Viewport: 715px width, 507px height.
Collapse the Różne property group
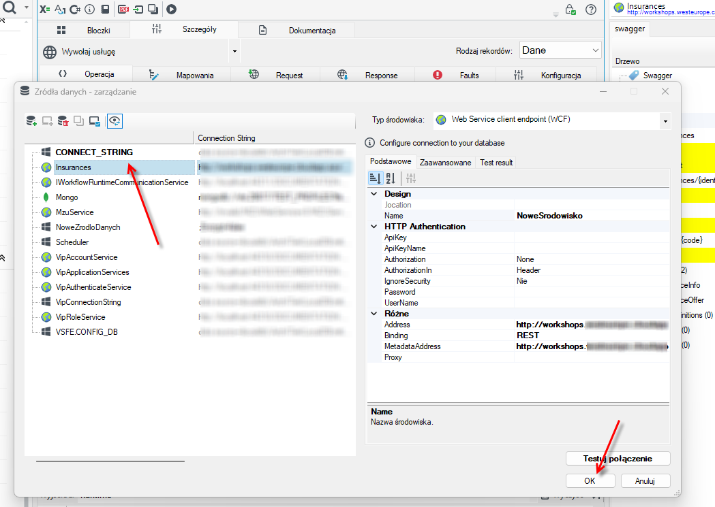374,314
